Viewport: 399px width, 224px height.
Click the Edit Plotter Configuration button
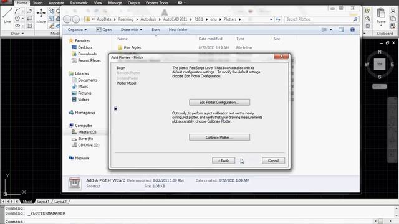219,102
